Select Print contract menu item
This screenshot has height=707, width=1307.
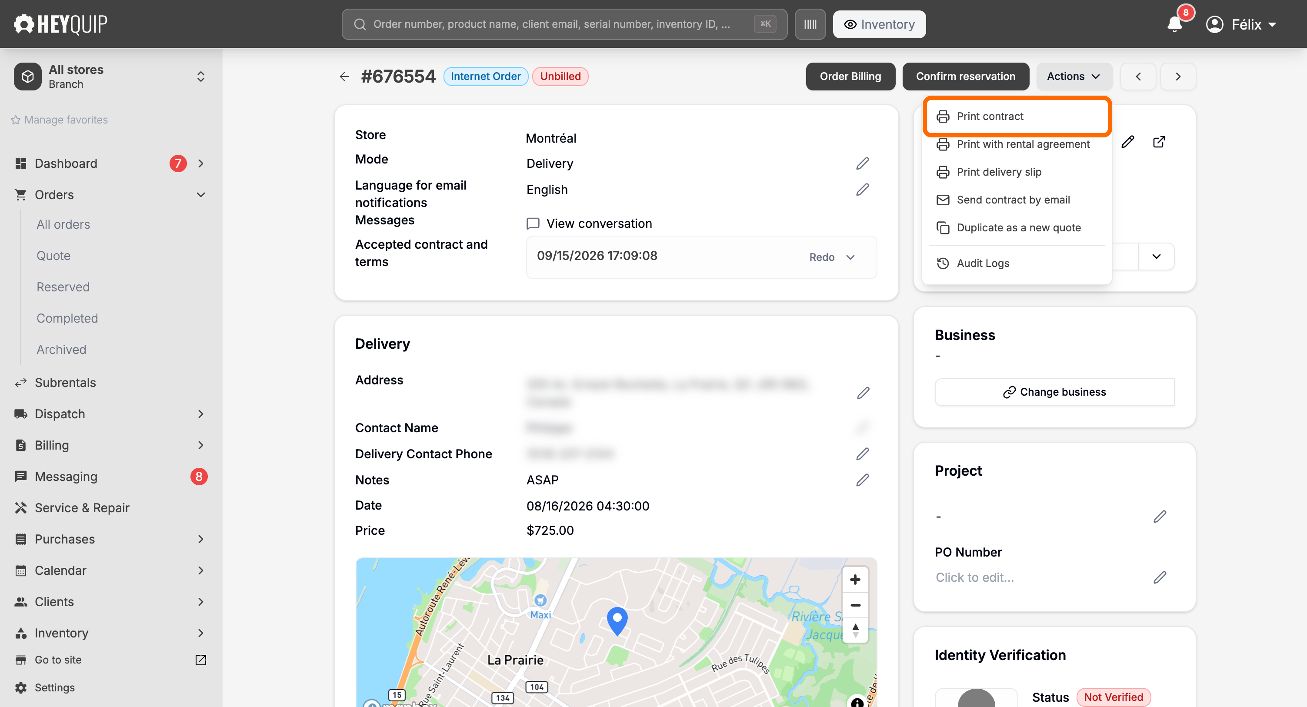[x=1016, y=116]
